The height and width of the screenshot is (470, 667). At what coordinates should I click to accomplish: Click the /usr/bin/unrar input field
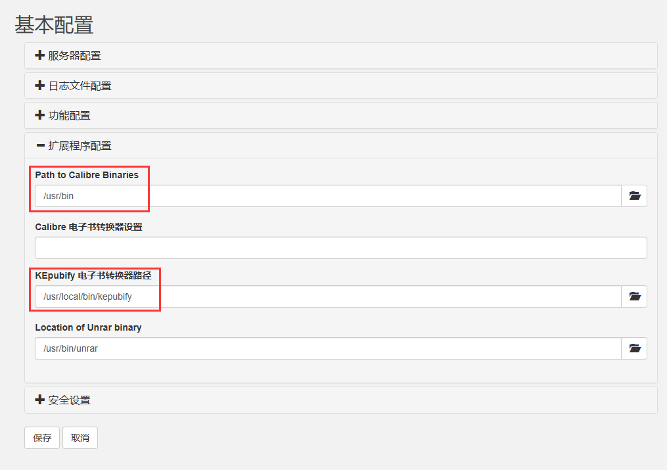tap(327, 348)
